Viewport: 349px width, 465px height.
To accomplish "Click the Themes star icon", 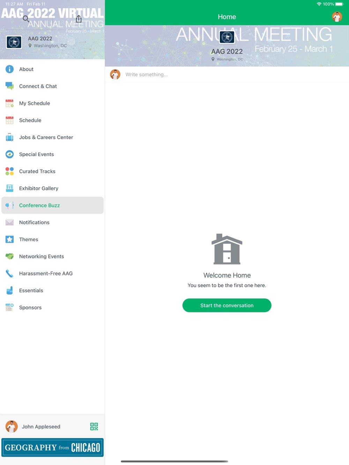I will [x=9, y=239].
